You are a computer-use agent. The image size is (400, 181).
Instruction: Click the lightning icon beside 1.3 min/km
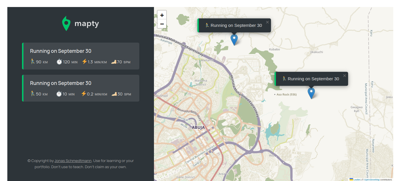pyautogui.click(x=84, y=62)
